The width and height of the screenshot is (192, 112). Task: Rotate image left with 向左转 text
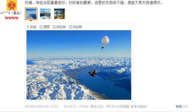pyautogui.click(x=61, y=27)
